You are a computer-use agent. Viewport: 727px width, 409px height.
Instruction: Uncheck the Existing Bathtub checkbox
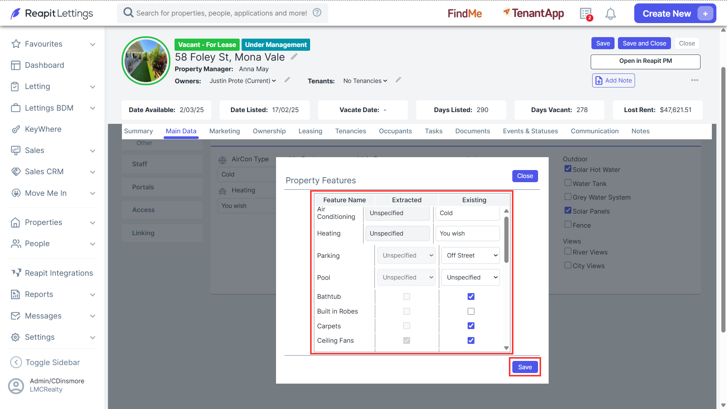(471, 297)
